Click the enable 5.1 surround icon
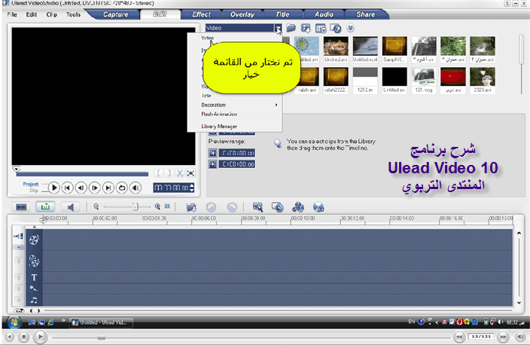 coord(318,207)
